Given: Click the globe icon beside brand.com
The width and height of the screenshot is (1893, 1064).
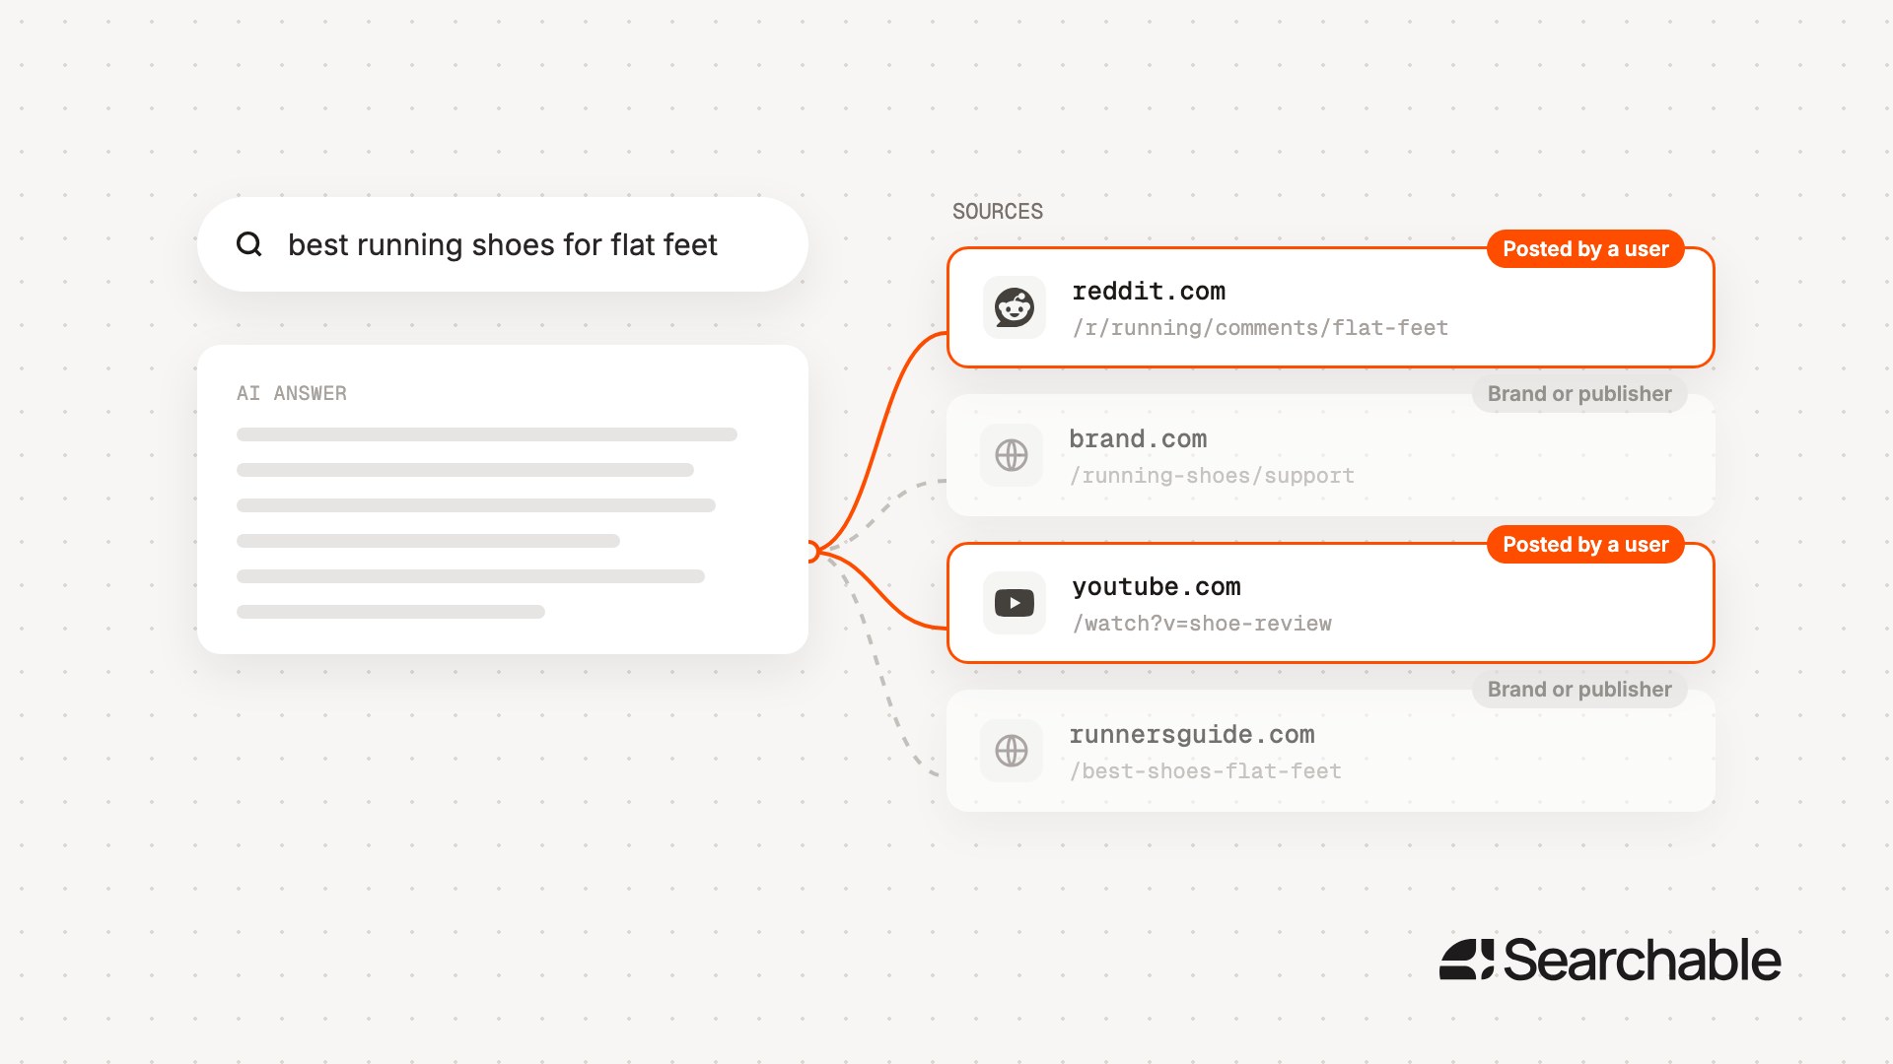Looking at the screenshot, I should click(x=1012, y=455).
